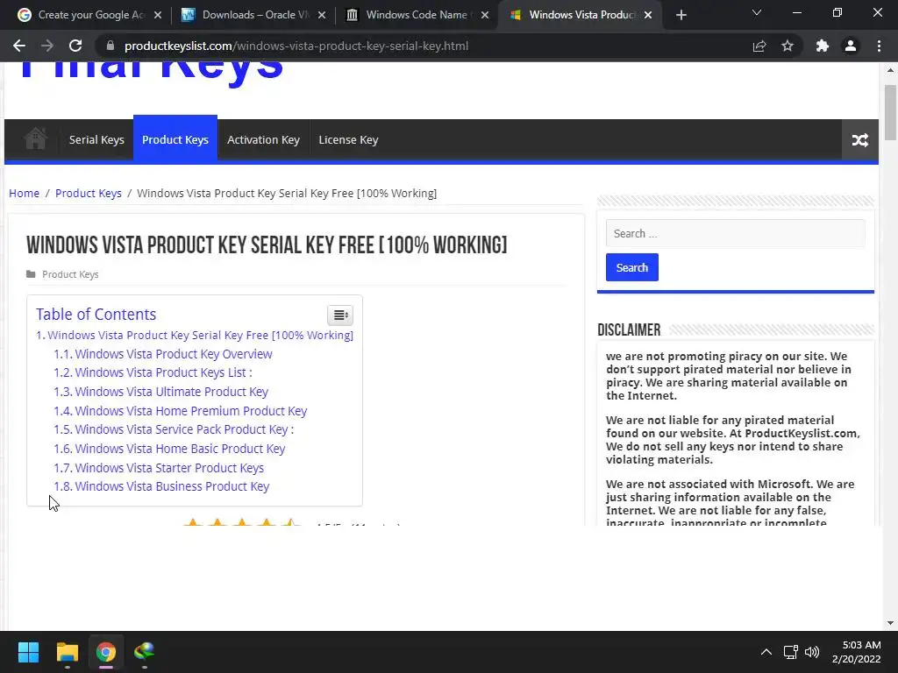Viewport: 898px width, 673px height.
Task: Open the Chrome profile icon
Action: click(x=851, y=46)
